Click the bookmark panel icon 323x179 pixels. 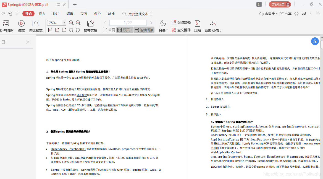3,42
